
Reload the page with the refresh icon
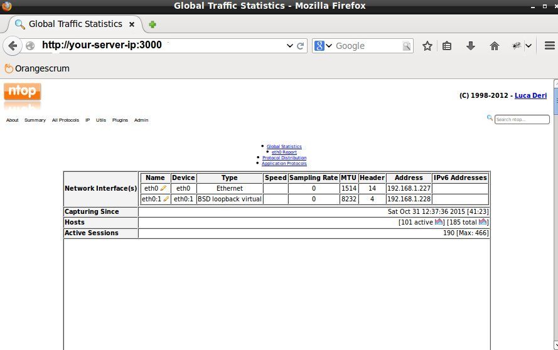click(x=301, y=46)
